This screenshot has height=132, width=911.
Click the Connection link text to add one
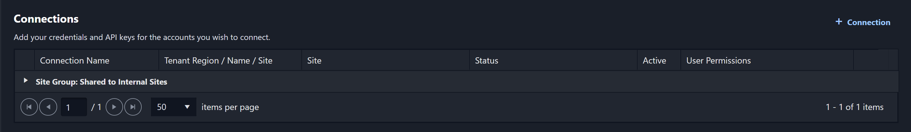[x=868, y=23]
